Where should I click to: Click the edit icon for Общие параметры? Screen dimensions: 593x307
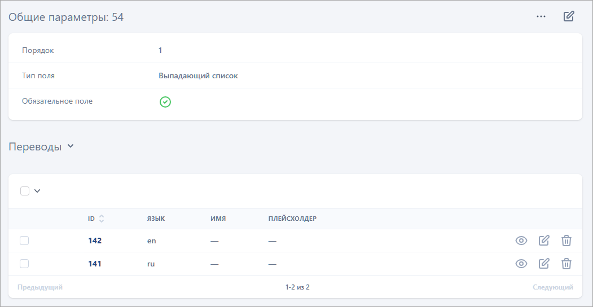tap(569, 16)
